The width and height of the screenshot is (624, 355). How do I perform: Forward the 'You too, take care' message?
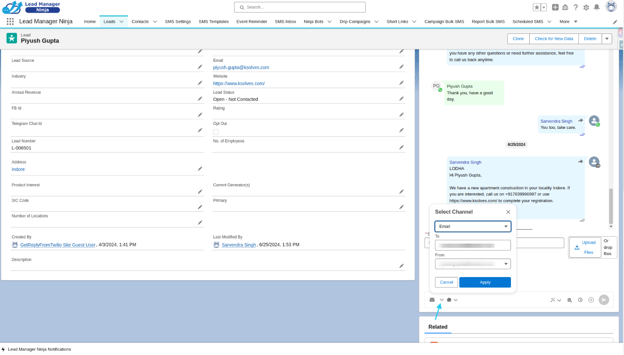pos(581,121)
